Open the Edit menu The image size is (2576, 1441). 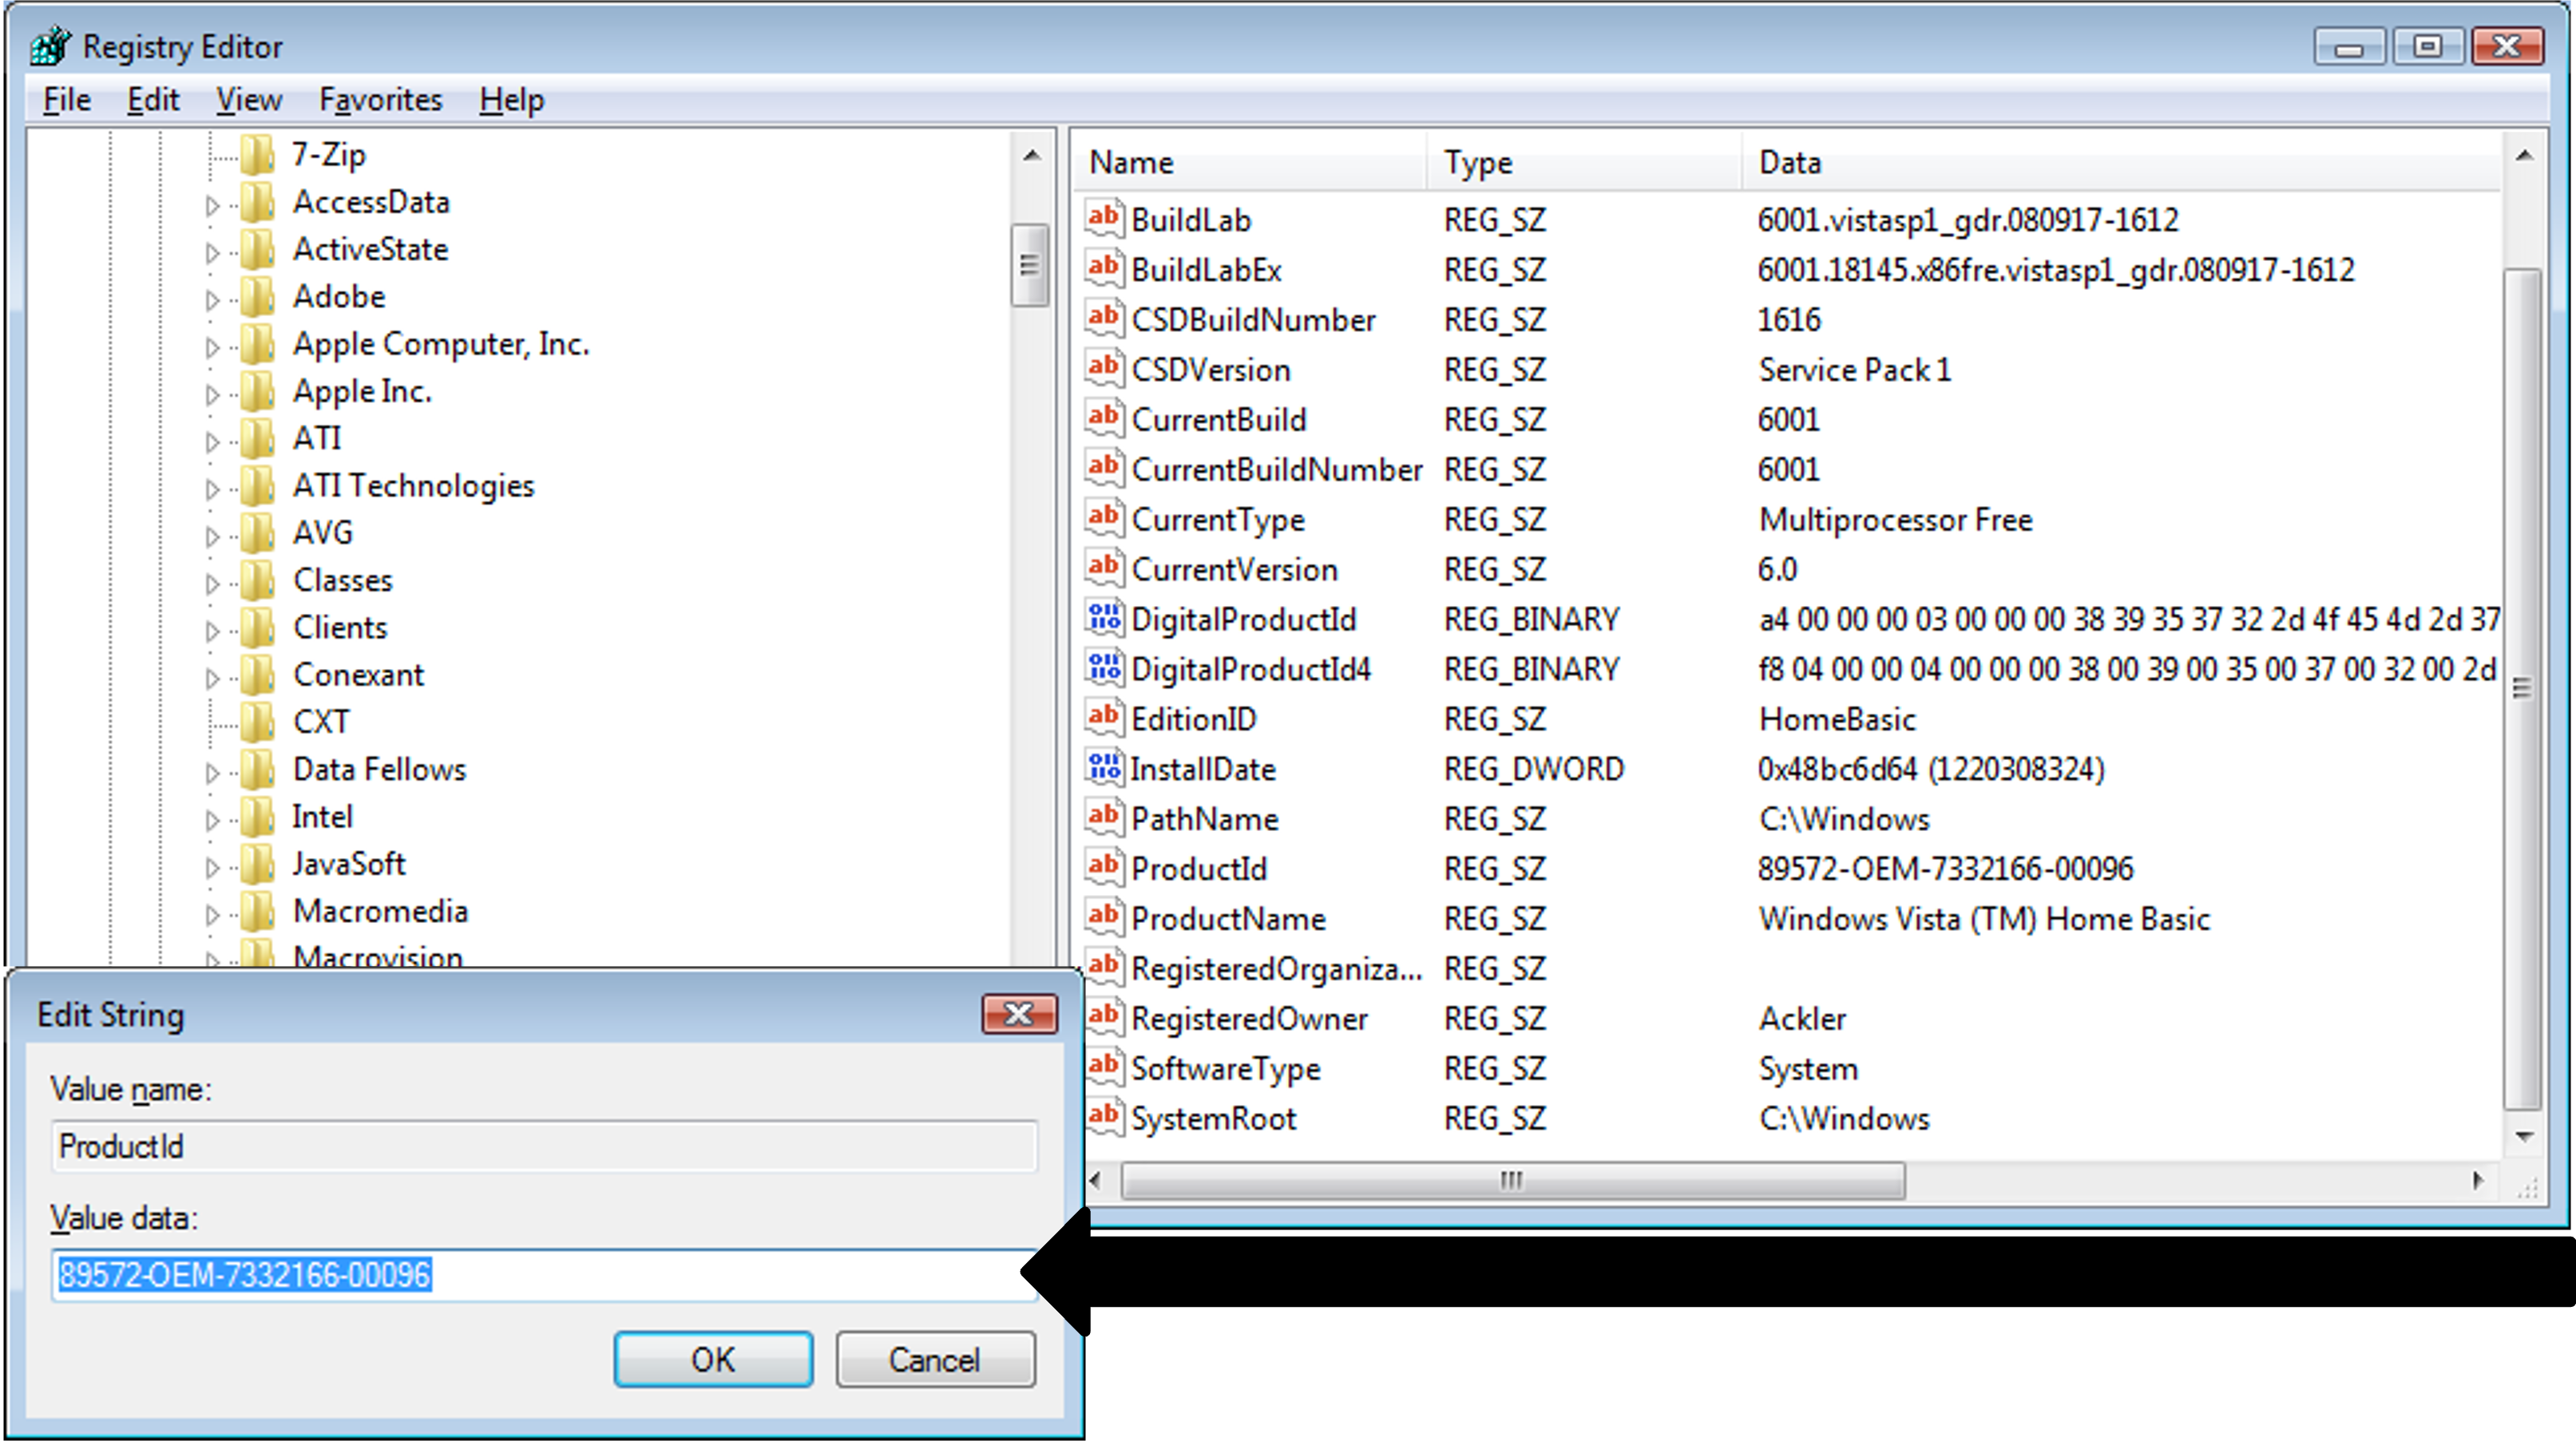click(x=153, y=100)
